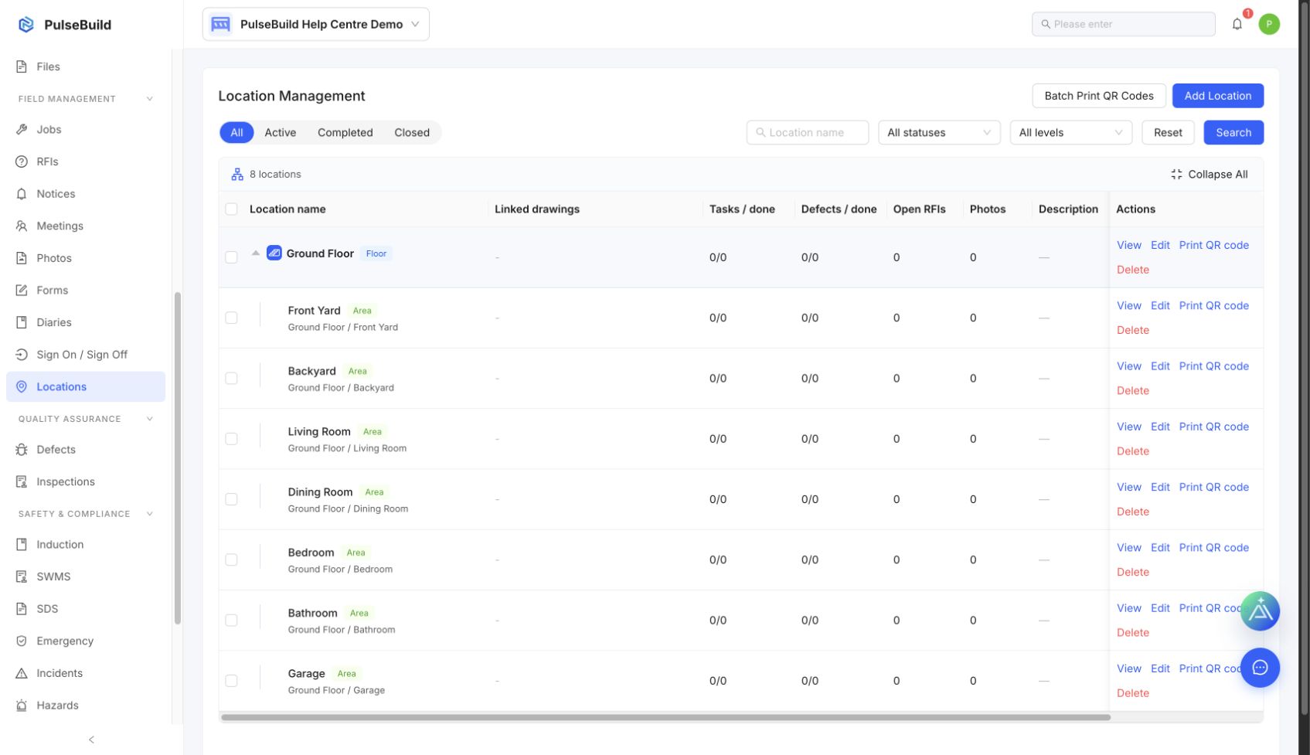Switch to the Active tab
Viewport: 1310px width, 755px height.
(280, 132)
